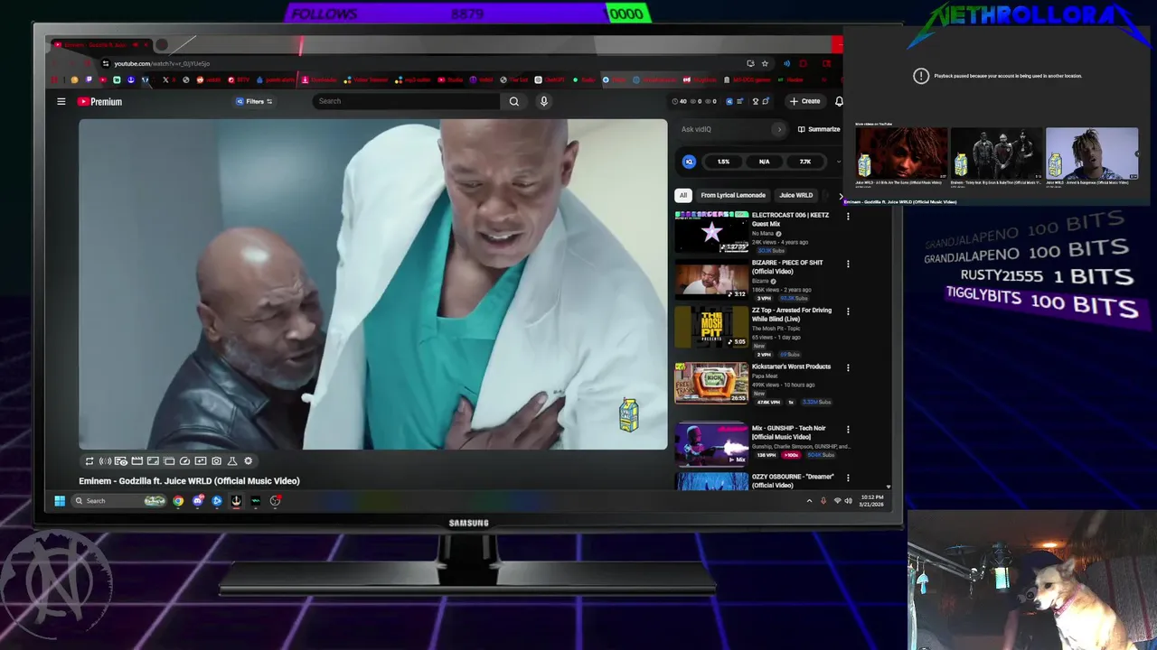
Task: Click the playback paused warning icon
Action: (921, 76)
